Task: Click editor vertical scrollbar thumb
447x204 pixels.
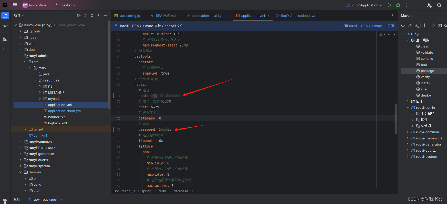Action: (396, 119)
